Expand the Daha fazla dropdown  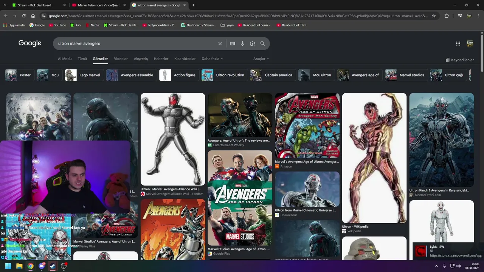click(212, 59)
